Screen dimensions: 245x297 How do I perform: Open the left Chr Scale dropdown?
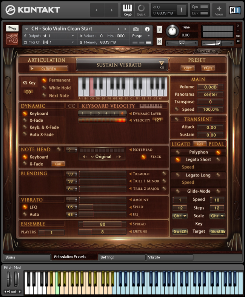click(x=180, y=216)
